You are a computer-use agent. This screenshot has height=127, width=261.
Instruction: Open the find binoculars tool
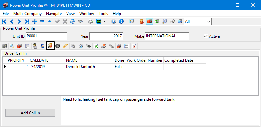(80, 21)
